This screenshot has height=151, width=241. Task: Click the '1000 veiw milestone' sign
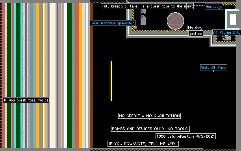[x=185, y=136]
